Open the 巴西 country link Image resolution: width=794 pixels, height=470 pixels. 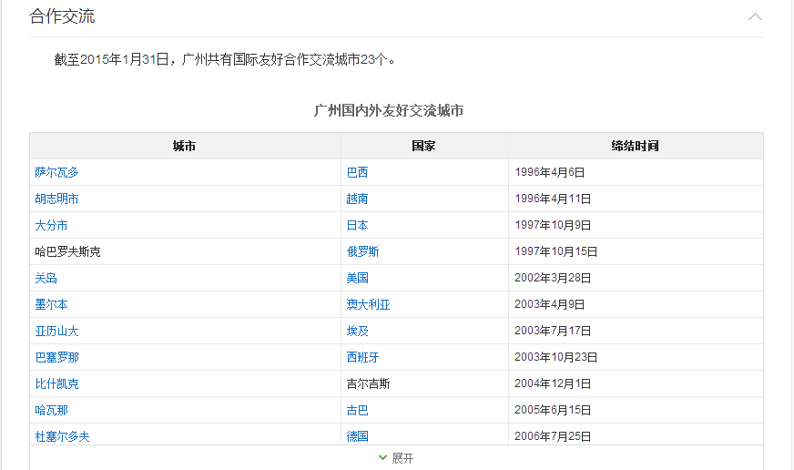(x=358, y=172)
